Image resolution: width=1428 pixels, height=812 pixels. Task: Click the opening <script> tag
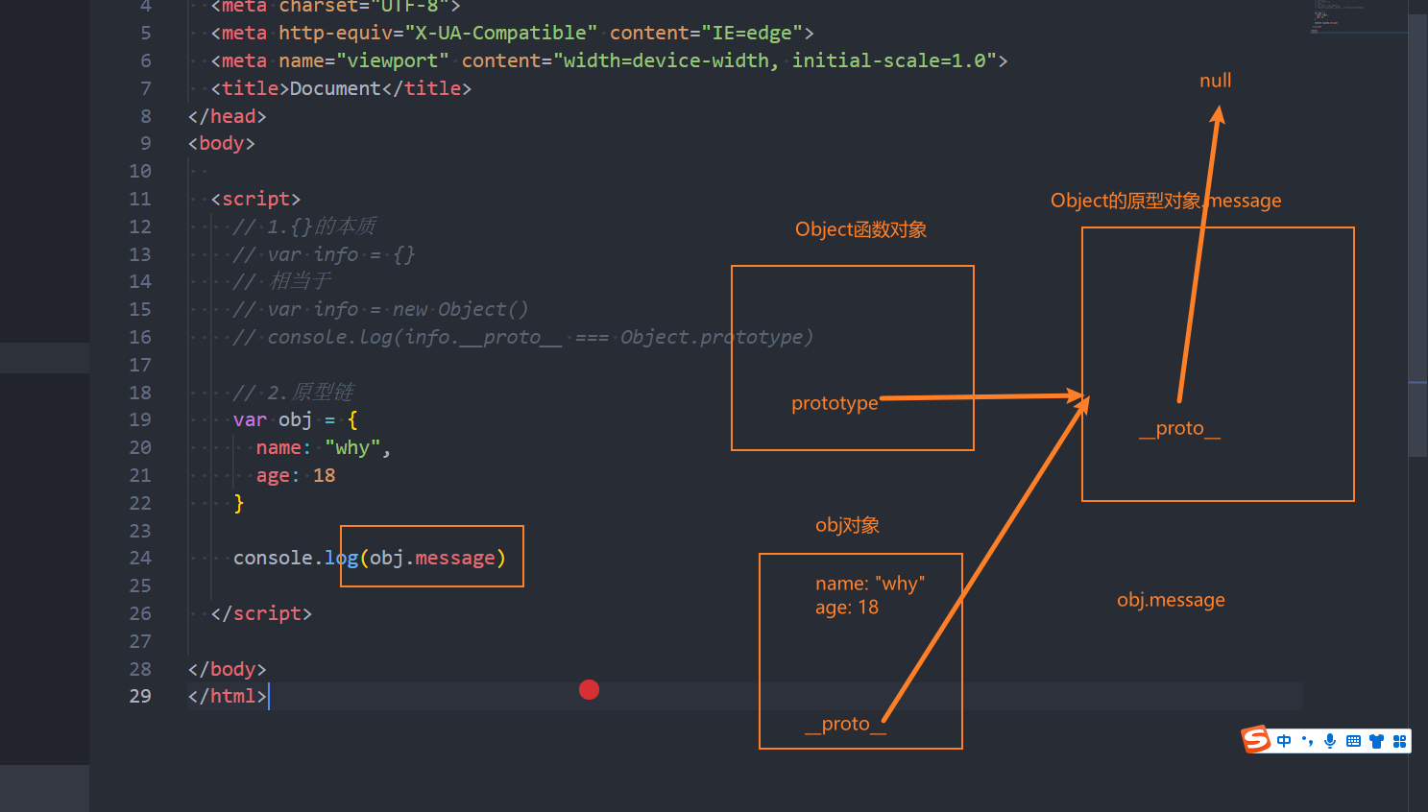255,199
